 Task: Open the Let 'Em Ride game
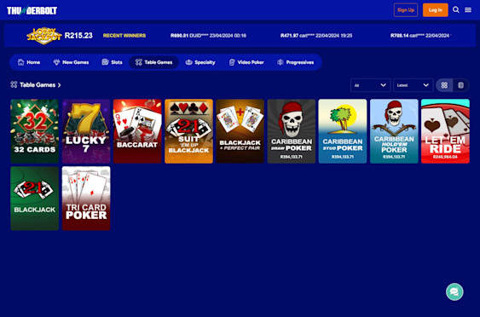click(x=445, y=131)
